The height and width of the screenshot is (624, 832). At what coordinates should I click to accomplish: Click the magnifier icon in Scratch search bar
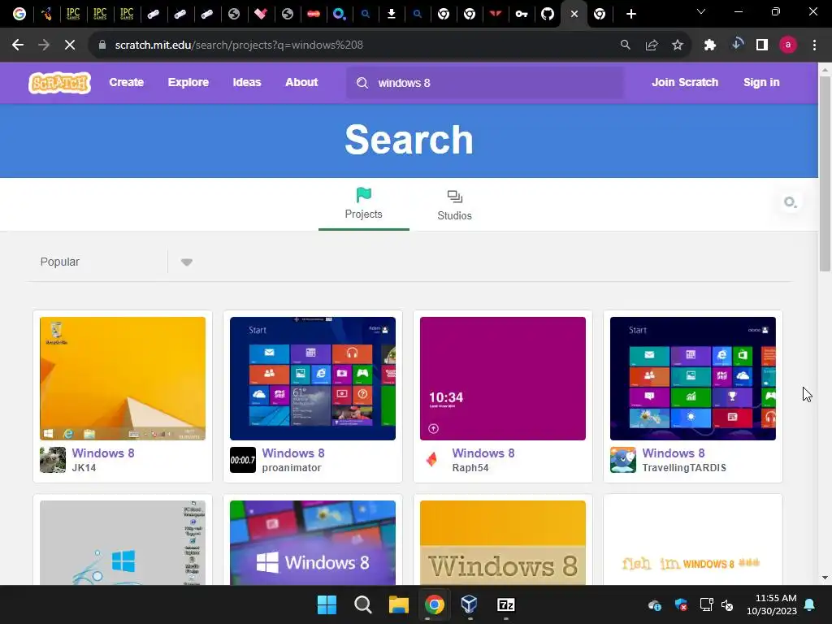pyautogui.click(x=362, y=83)
